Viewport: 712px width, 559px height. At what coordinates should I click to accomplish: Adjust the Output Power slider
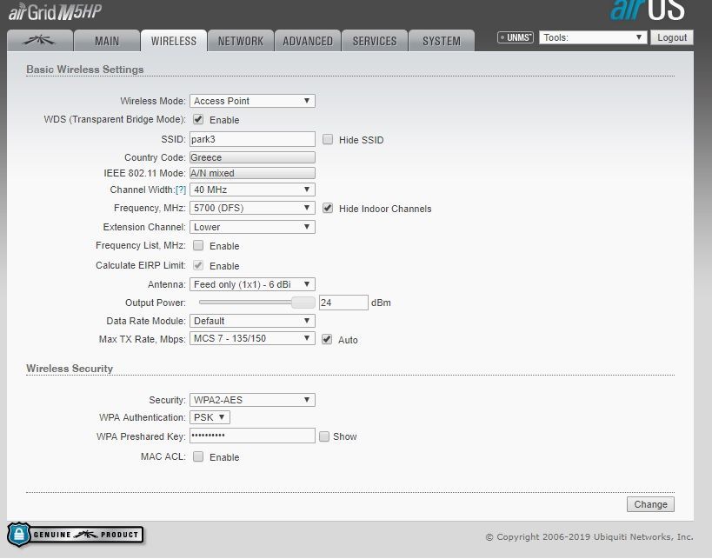(304, 303)
